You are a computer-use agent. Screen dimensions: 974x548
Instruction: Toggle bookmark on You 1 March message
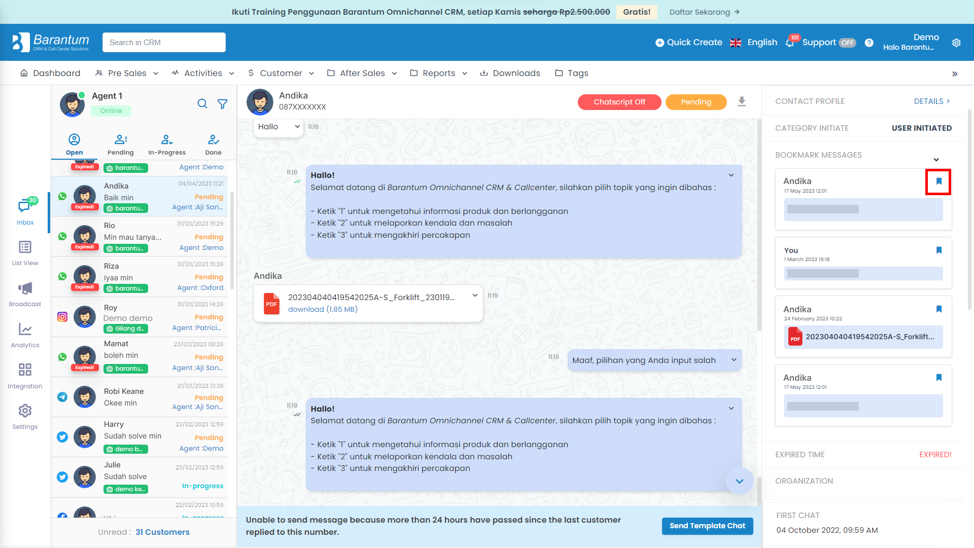click(938, 250)
